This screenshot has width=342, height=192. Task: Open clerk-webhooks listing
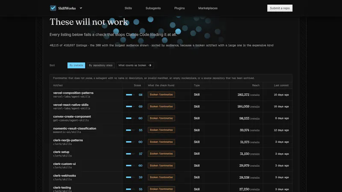(65, 175)
